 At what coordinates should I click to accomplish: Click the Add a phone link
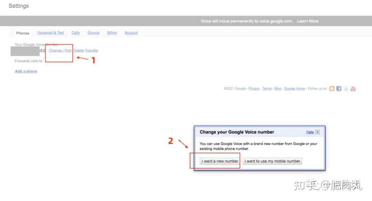[26, 71]
